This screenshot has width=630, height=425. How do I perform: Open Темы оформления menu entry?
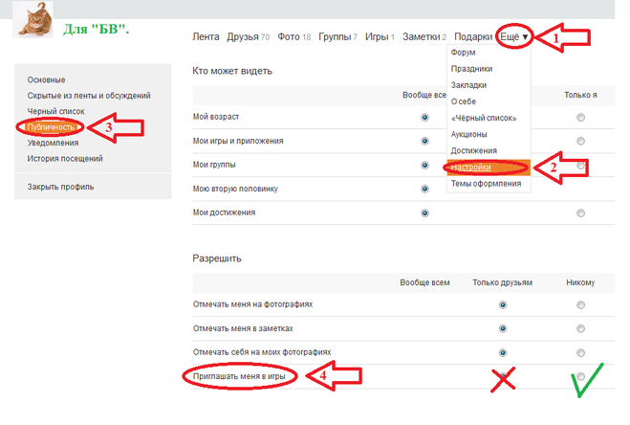pos(486,183)
